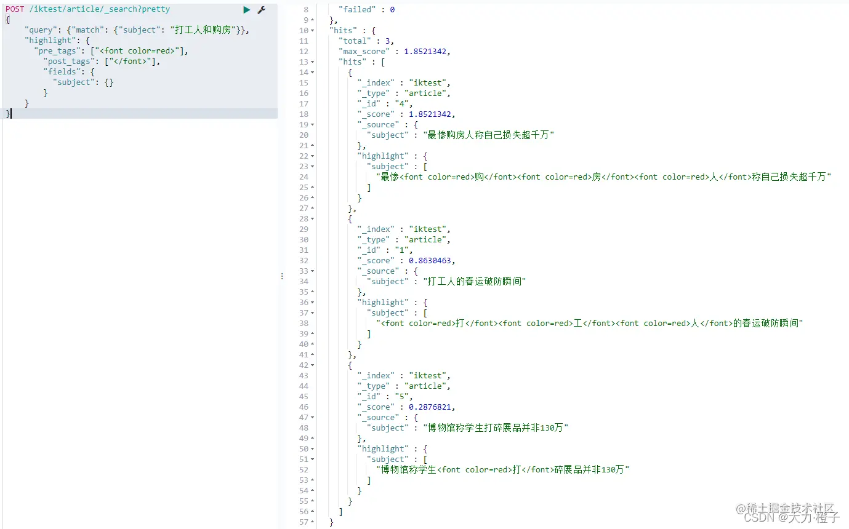This screenshot has width=849, height=529.
Task: Fold the highlight block at line 50
Action: click(313, 449)
